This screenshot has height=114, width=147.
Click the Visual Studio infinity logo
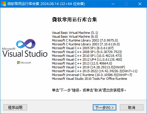tap(26, 44)
